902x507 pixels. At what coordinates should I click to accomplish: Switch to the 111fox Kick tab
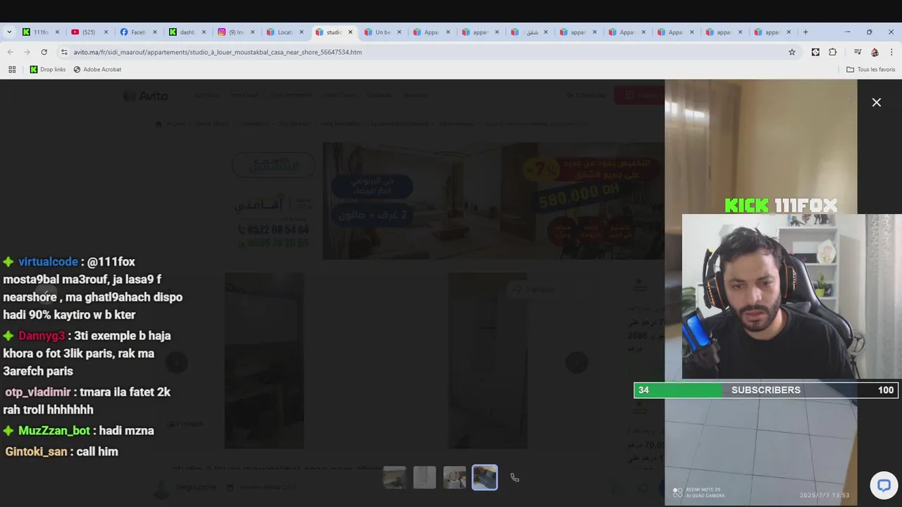(41, 32)
